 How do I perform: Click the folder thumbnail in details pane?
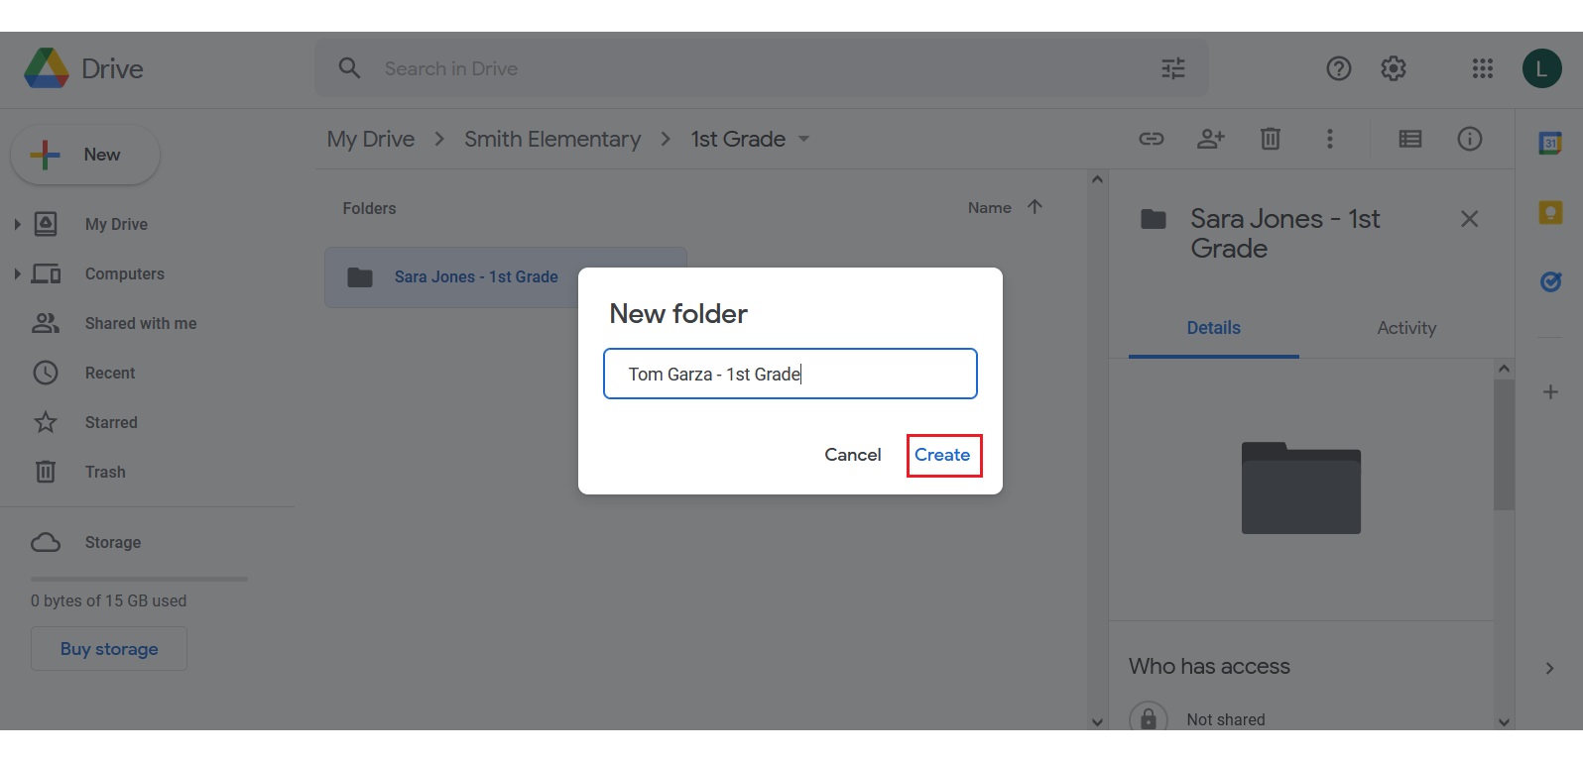(x=1301, y=488)
